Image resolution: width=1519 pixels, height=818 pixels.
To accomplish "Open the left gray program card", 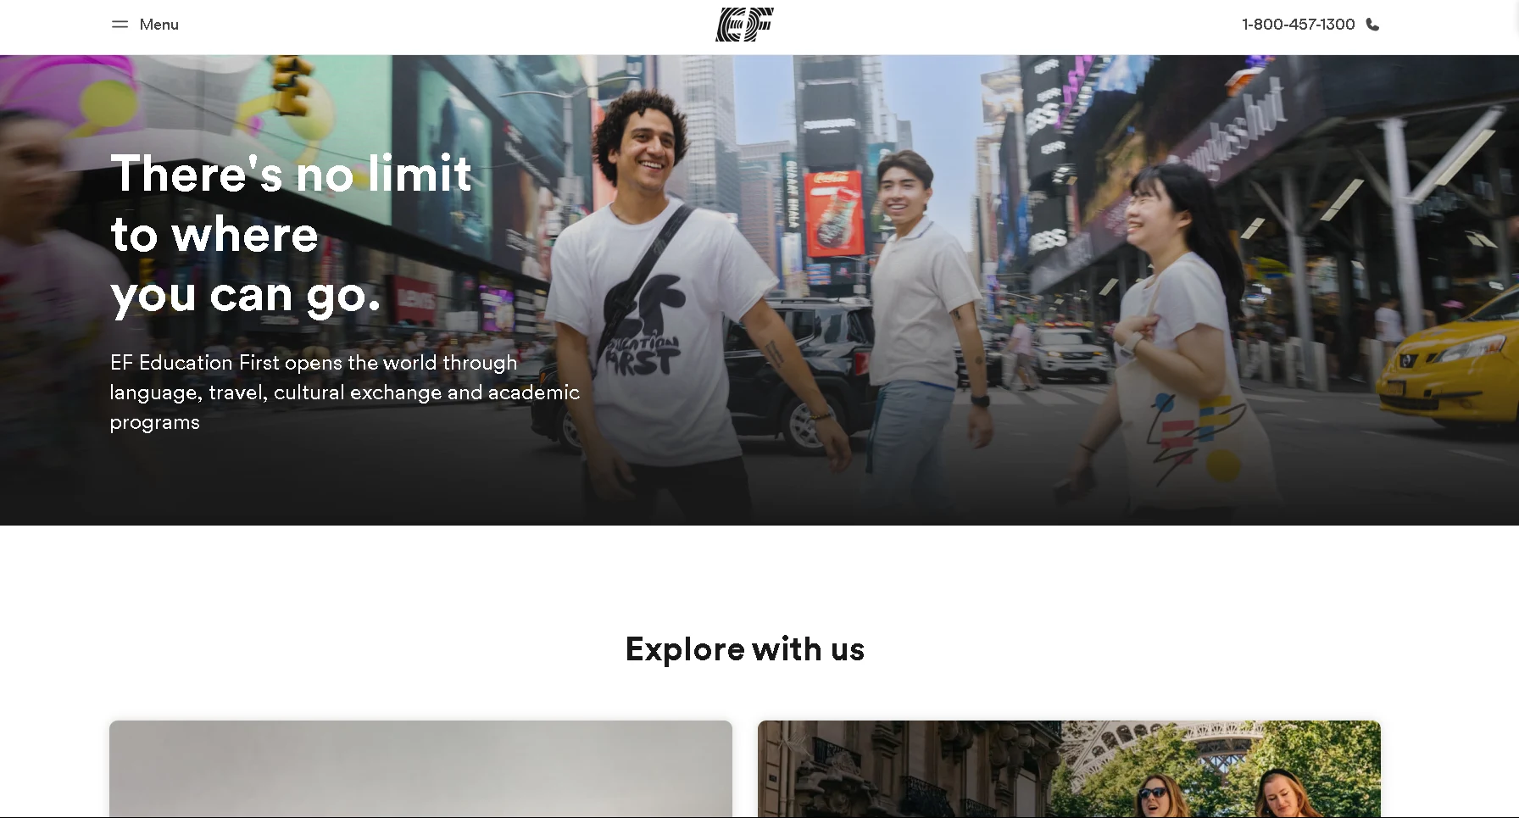I will click(420, 769).
